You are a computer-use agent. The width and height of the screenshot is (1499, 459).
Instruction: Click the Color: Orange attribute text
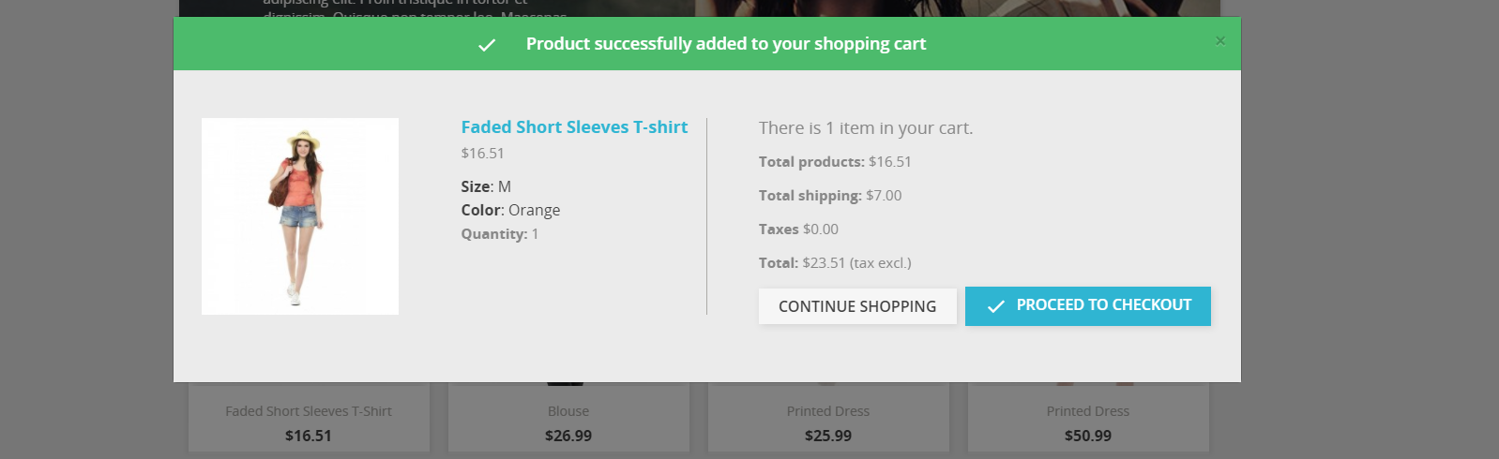click(x=510, y=211)
